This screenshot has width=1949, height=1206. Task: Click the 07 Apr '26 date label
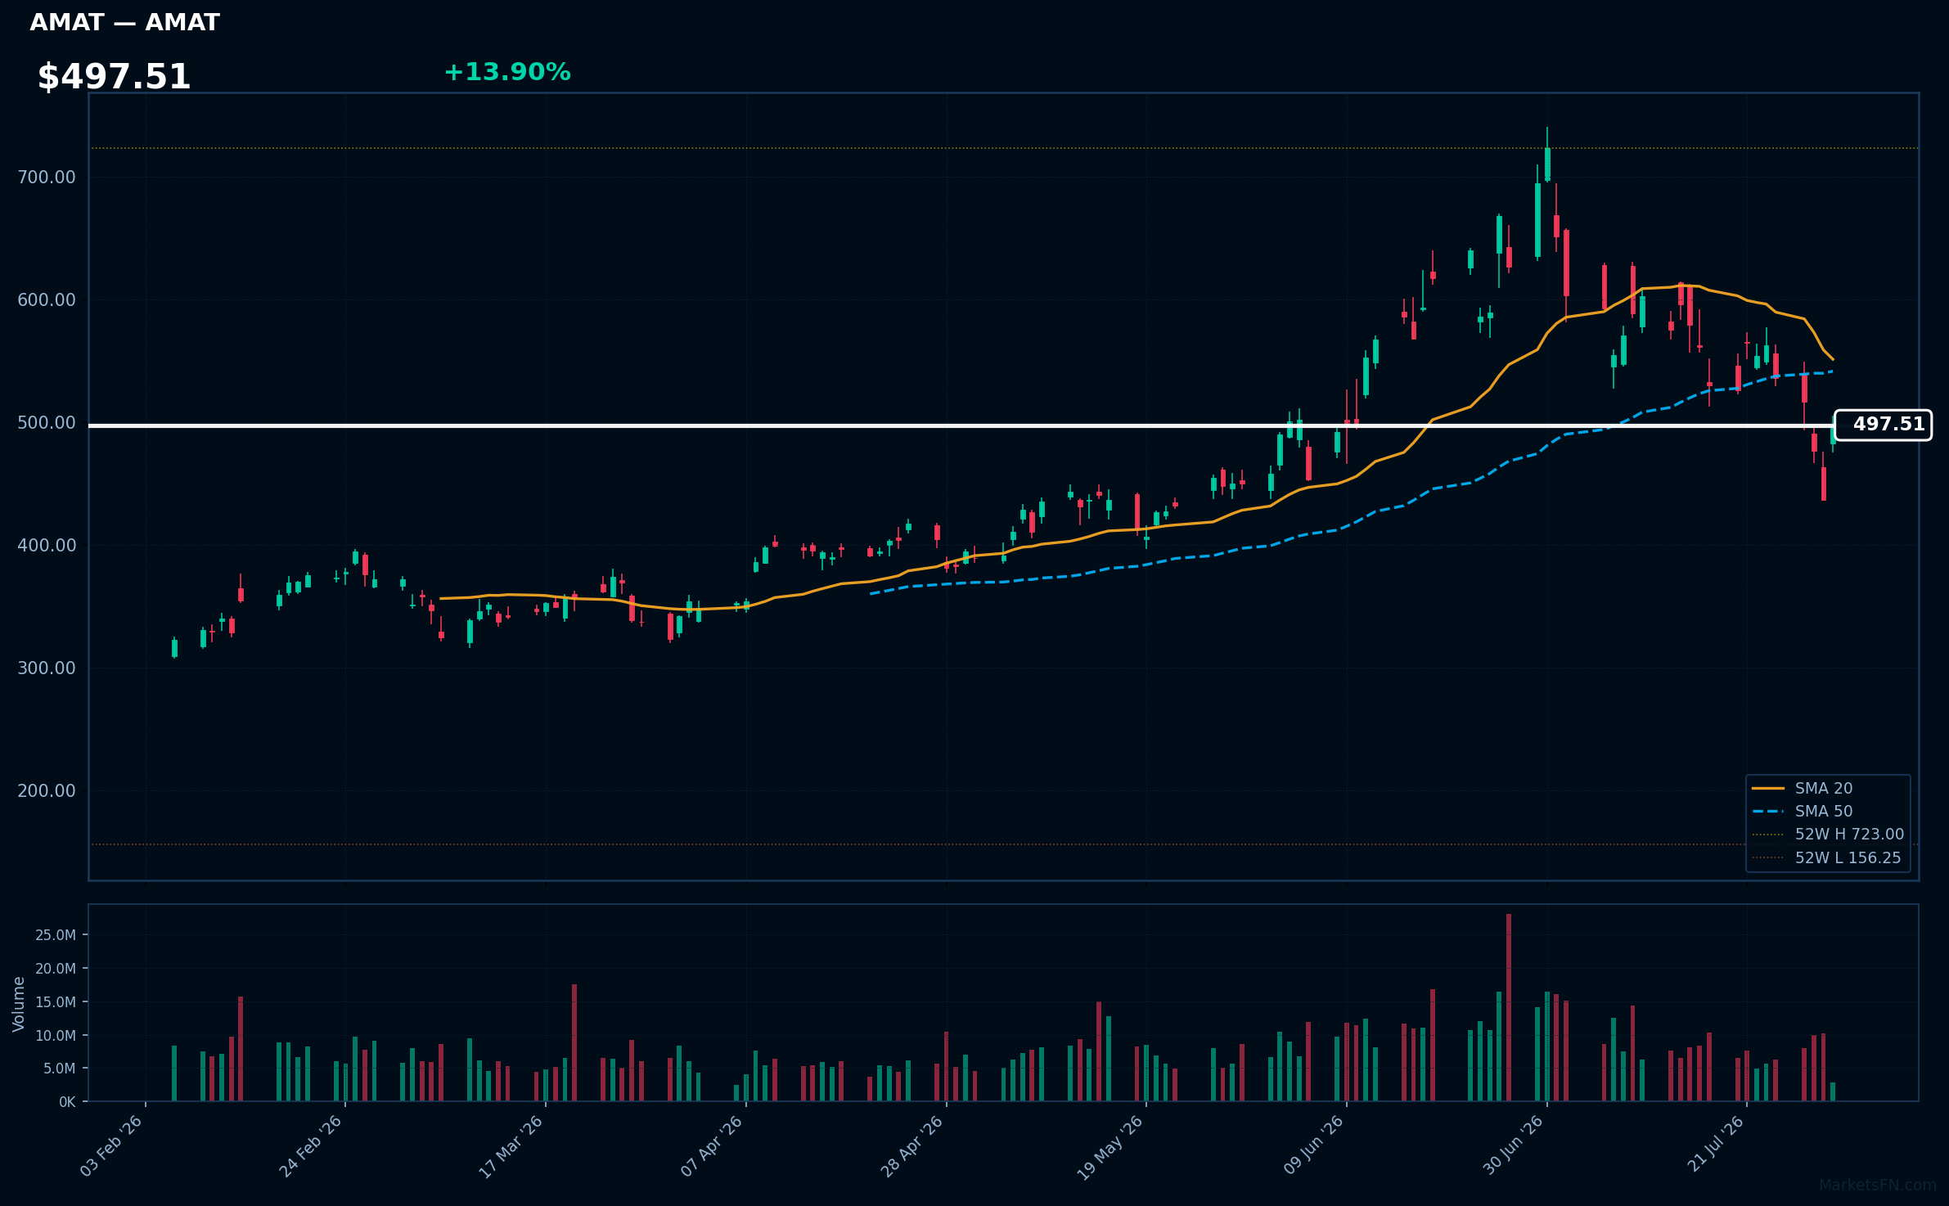(x=712, y=1145)
